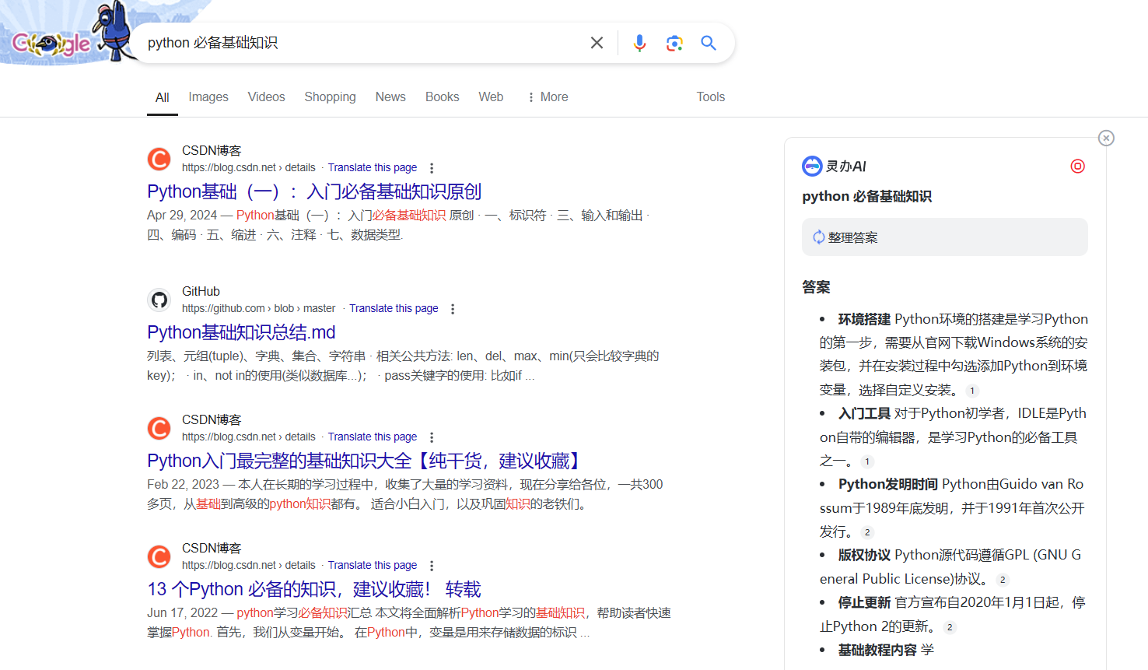
Task: Open citation 1 after 入门工具 item
Action: pos(867,461)
